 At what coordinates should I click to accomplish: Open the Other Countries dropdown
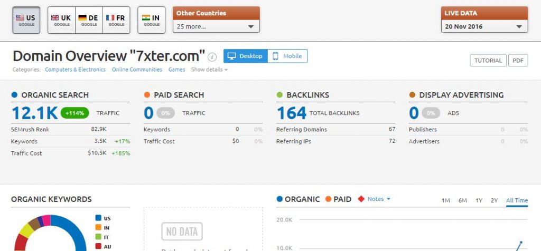coord(216,26)
